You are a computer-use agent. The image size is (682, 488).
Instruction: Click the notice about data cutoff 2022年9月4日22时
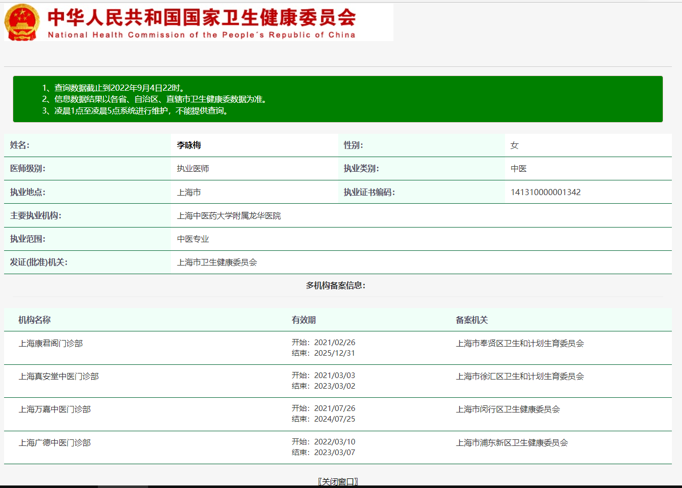tap(114, 88)
